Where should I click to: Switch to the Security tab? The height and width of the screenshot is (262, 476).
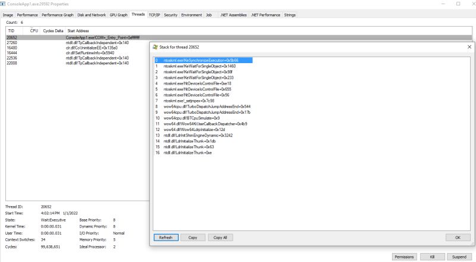171,15
